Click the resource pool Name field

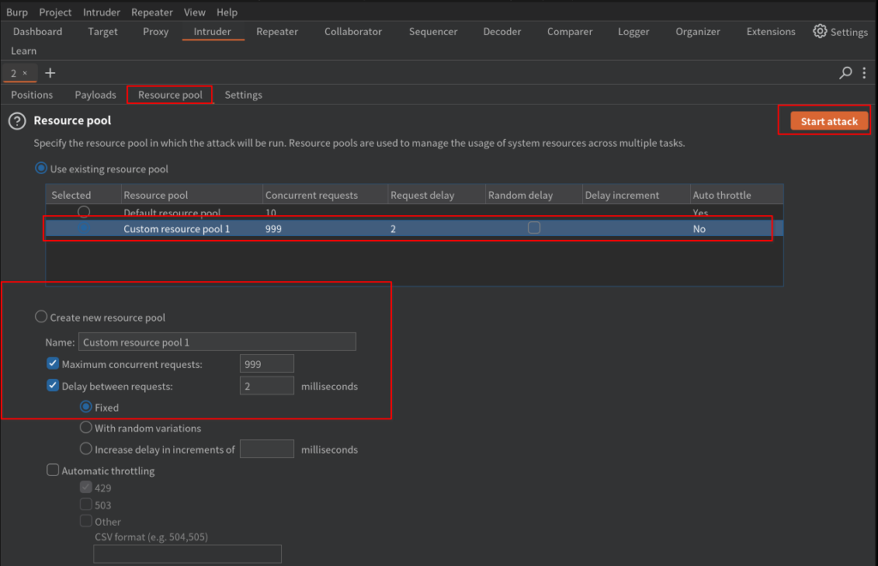[x=217, y=341]
